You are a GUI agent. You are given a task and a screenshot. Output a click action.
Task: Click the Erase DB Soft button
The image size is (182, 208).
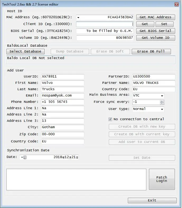coord(110,51)
